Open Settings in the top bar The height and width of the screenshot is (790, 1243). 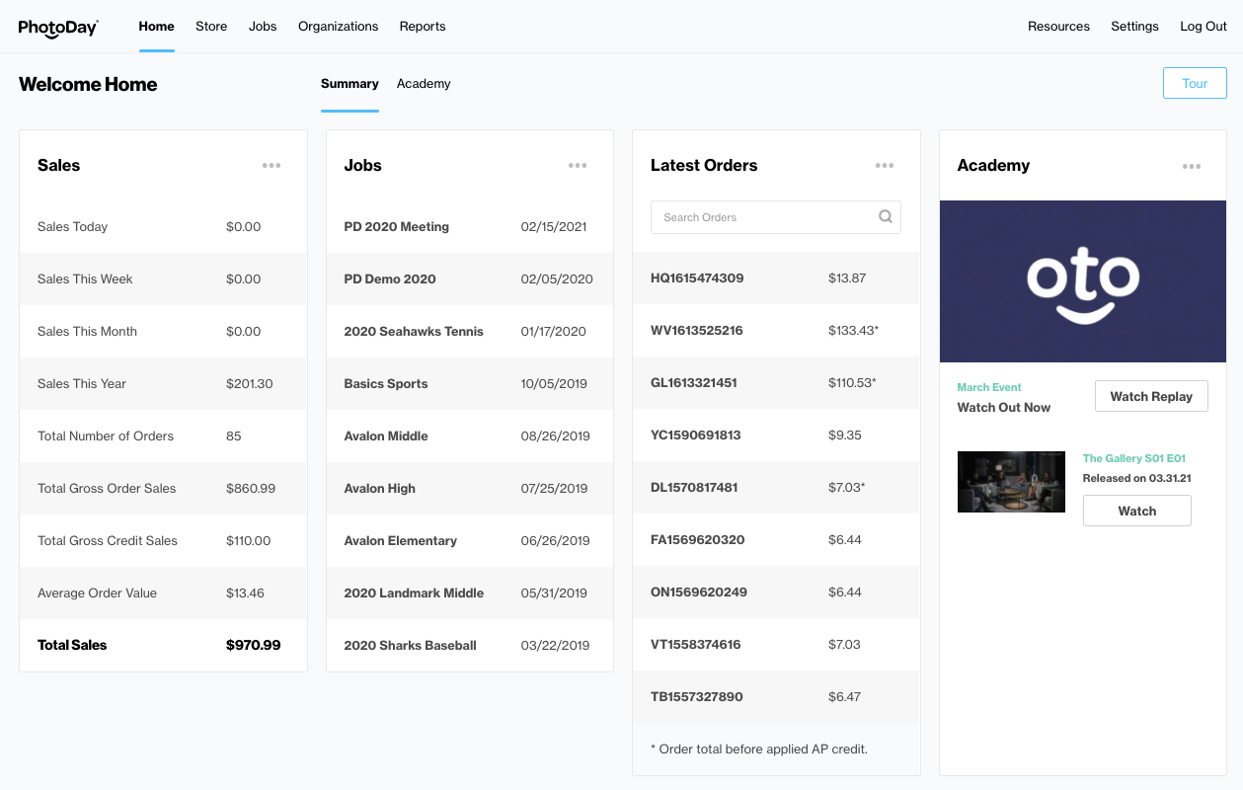tap(1134, 27)
